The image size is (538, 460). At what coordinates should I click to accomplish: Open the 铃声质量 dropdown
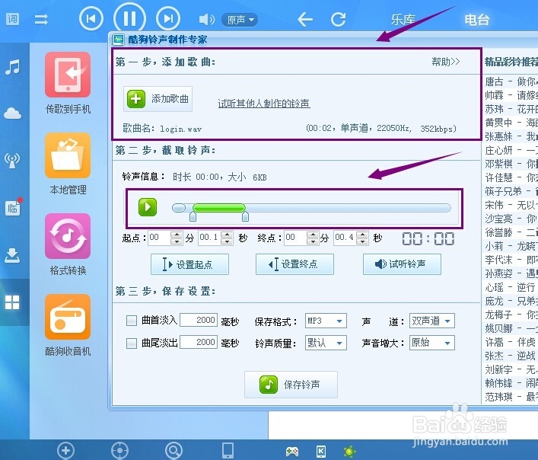[x=326, y=343]
